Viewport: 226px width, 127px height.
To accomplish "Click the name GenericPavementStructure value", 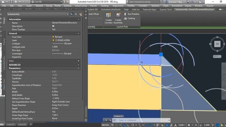I will point(64,23).
